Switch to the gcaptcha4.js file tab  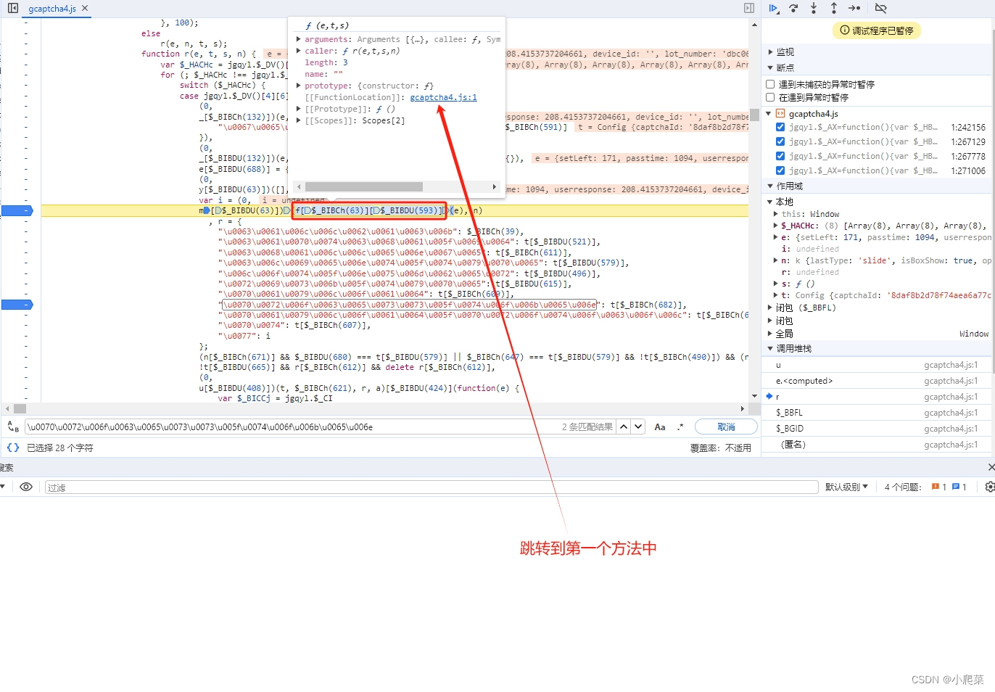[52, 9]
